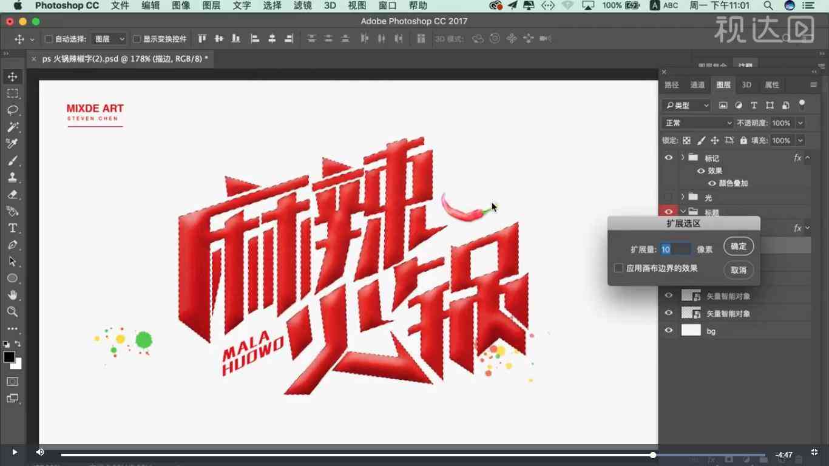Open the Edit Toolbar three-dots button
Viewport: 829px width, 466px height.
tap(12, 329)
